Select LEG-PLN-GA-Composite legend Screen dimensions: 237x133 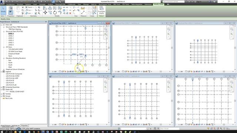pyautogui.click(x=14, y=74)
